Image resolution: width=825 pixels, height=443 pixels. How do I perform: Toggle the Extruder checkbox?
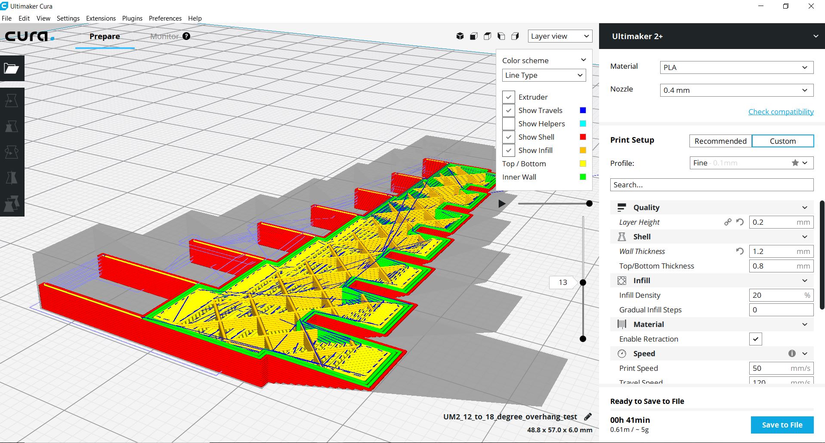point(509,97)
